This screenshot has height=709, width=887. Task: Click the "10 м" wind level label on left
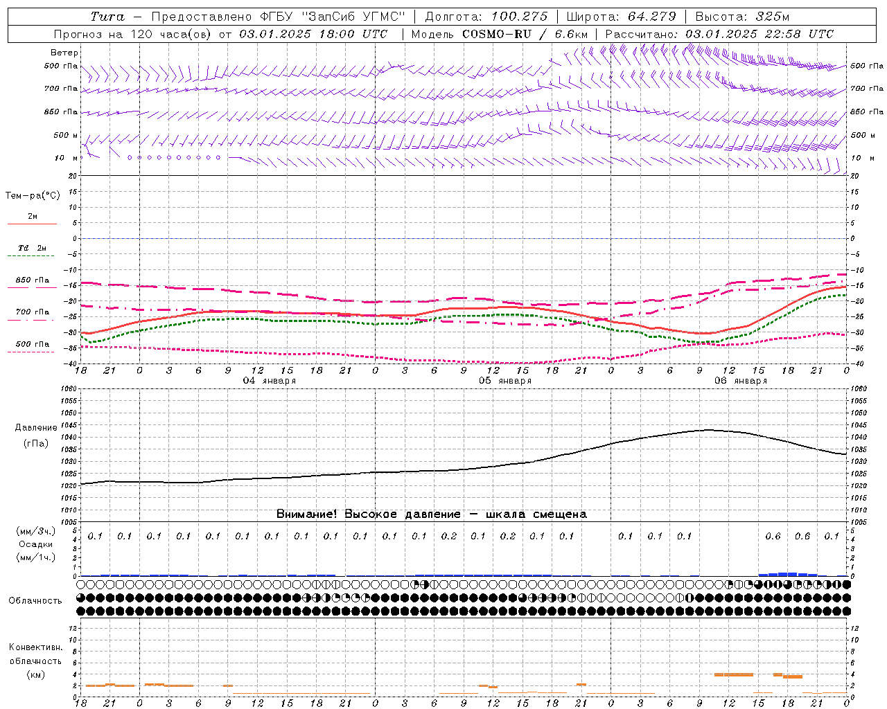tap(66, 158)
